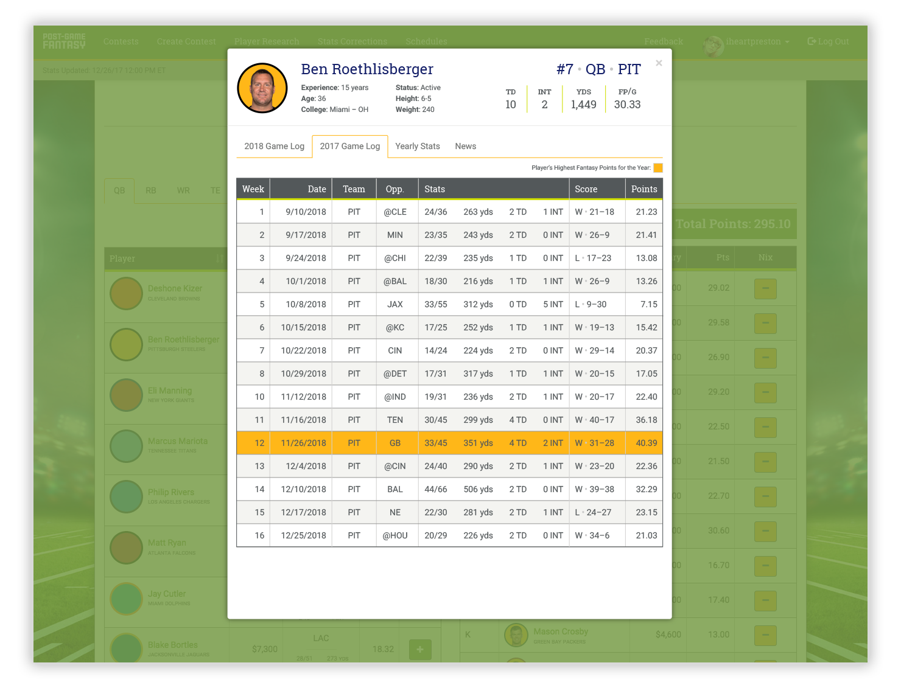Viewport: 901px width, 688px height.
Task: Remove the roster player with 29.20 pts
Action: (x=765, y=392)
